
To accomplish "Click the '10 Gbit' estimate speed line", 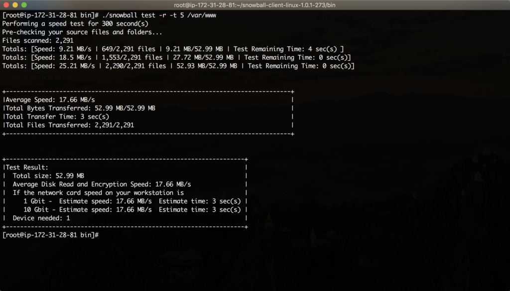I will [x=132, y=210].
